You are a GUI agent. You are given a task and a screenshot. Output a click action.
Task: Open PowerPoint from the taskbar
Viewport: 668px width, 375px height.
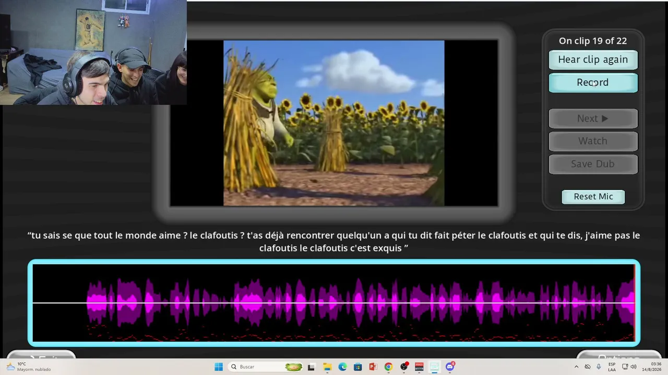373,367
